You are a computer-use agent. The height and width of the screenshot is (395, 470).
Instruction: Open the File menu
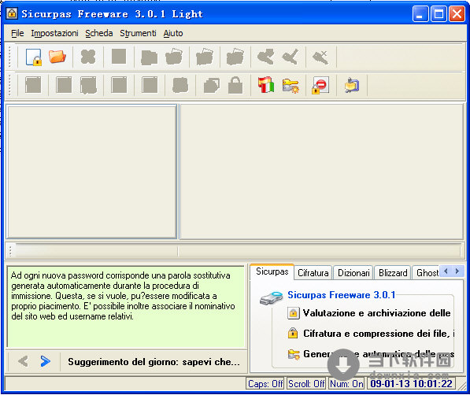click(x=17, y=33)
